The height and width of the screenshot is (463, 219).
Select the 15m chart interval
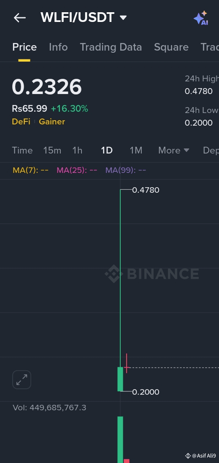(x=52, y=150)
